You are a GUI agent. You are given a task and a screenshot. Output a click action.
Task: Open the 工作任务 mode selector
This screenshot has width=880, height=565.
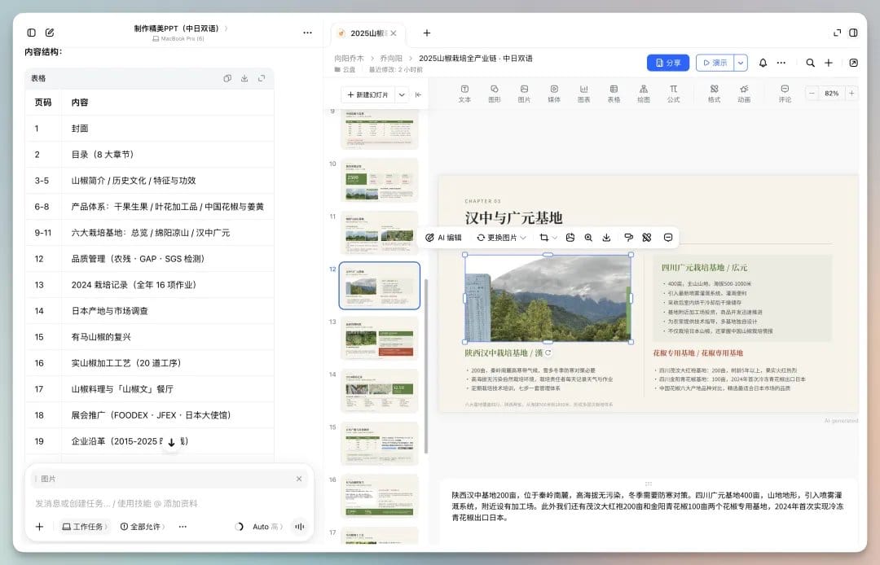point(86,526)
